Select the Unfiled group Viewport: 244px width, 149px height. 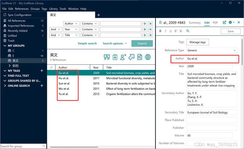tap(23, 36)
